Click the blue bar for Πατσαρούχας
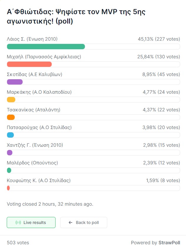The height and width of the screenshot is (249, 186). coord(10,135)
